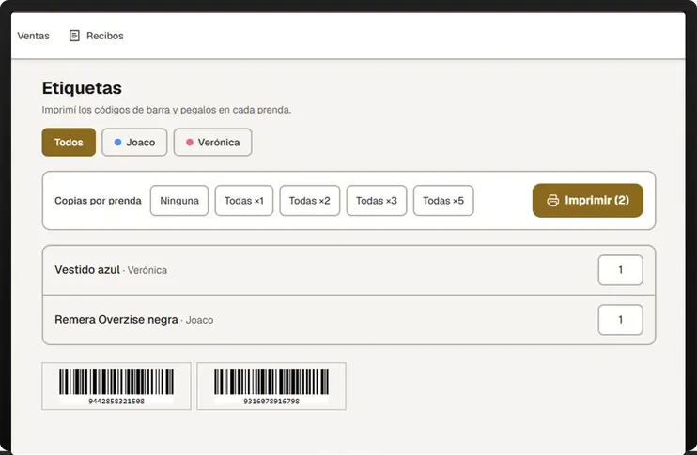Select barcode label 9442858321508
Viewport: 697px width, 455px height.
click(x=116, y=387)
